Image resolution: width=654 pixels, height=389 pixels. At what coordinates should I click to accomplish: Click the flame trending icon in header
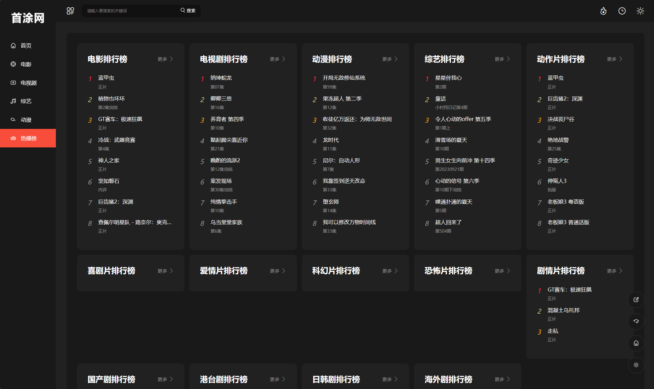[603, 11]
